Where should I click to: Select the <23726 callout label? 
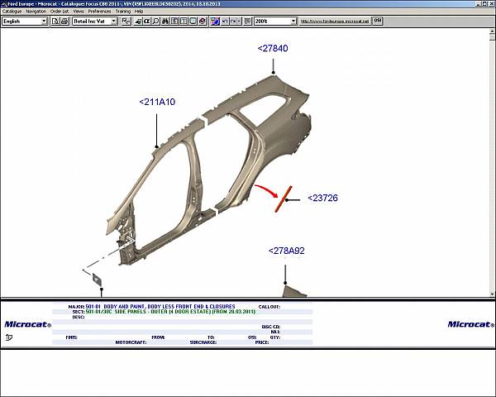322,198
